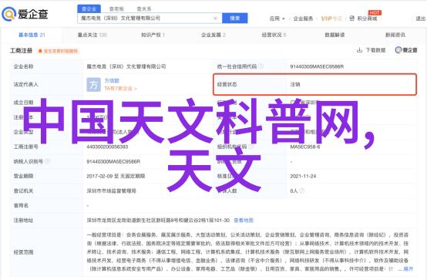Click 营业期限 value starting 2017-02-09
Image resolution: width=427 pixels, height=280 pixels.
tap(116, 176)
